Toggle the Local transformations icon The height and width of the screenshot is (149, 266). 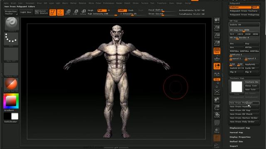coord(217,66)
